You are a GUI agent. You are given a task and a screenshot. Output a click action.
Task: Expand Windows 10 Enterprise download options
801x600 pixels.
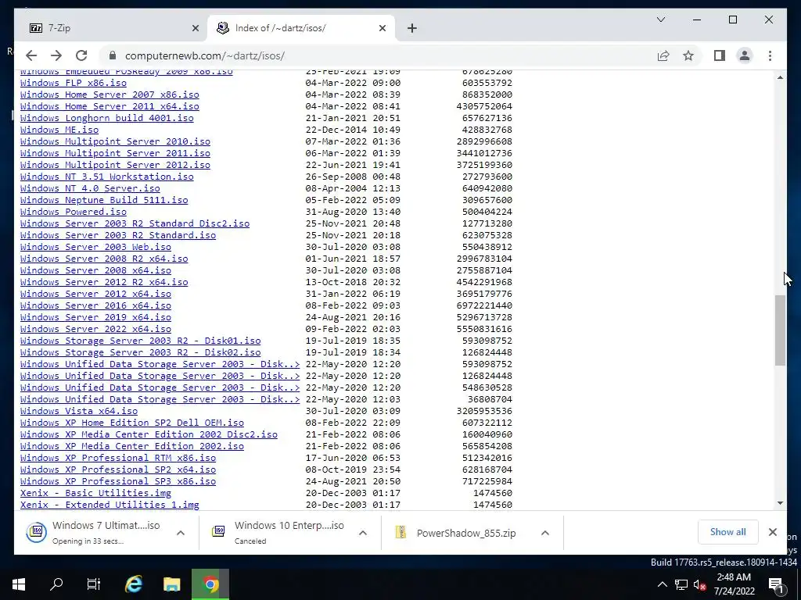pyautogui.click(x=363, y=533)
